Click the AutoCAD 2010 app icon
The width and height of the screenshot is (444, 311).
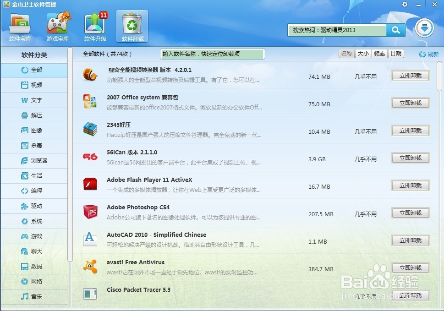[x=90, y=239]
